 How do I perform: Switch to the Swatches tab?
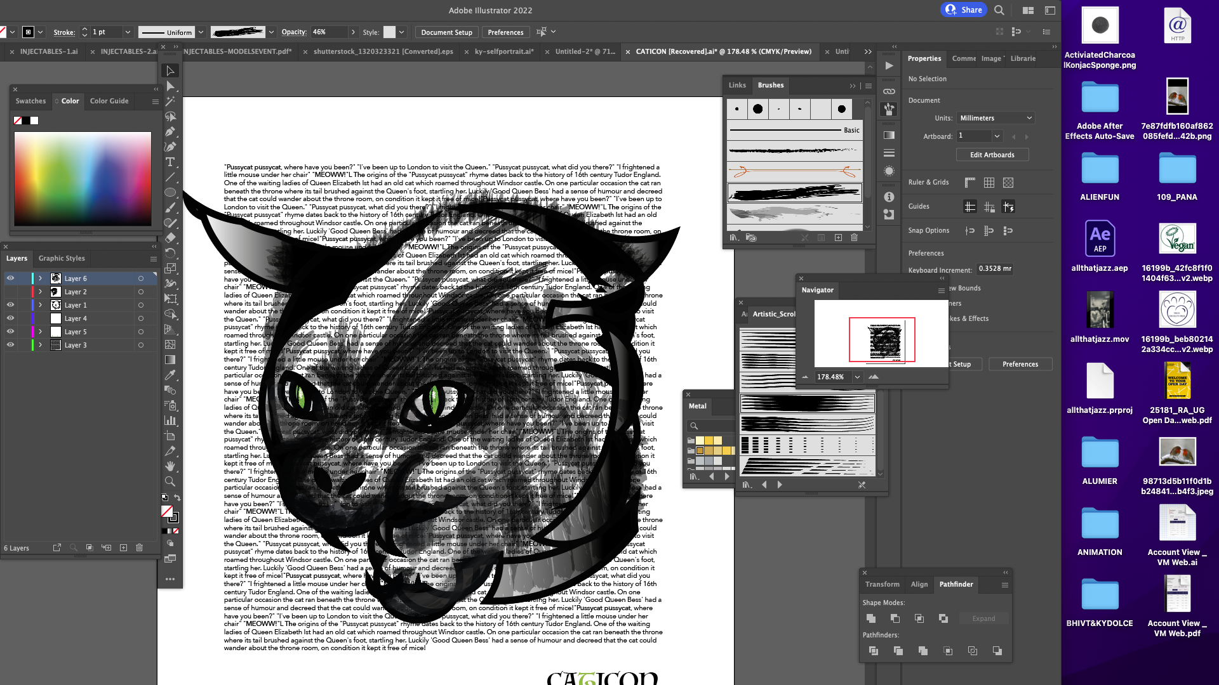(x=30, y=101)
